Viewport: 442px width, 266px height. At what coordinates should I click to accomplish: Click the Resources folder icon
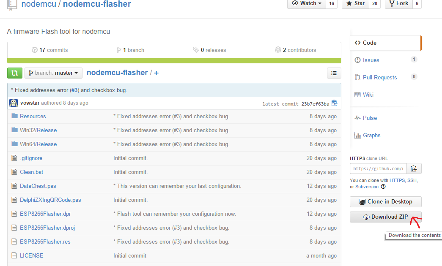pos(14,116)
